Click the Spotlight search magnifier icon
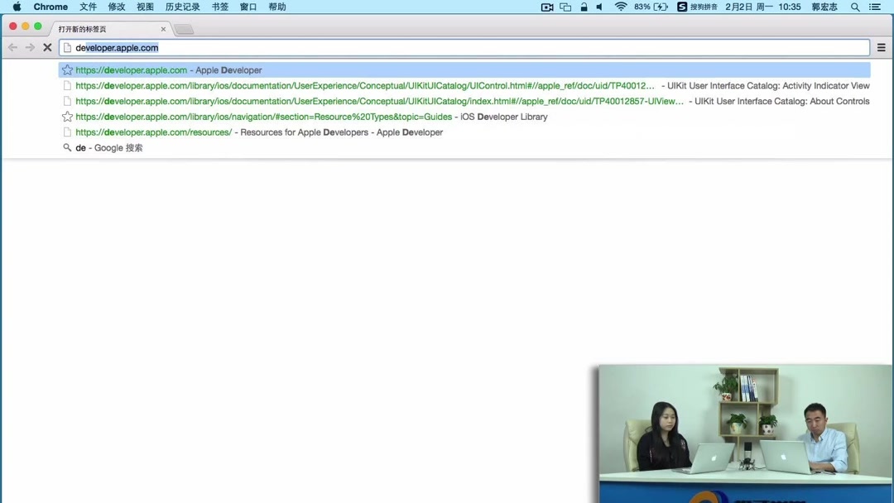This screenshot has height=503, width=894. [855, 7]
